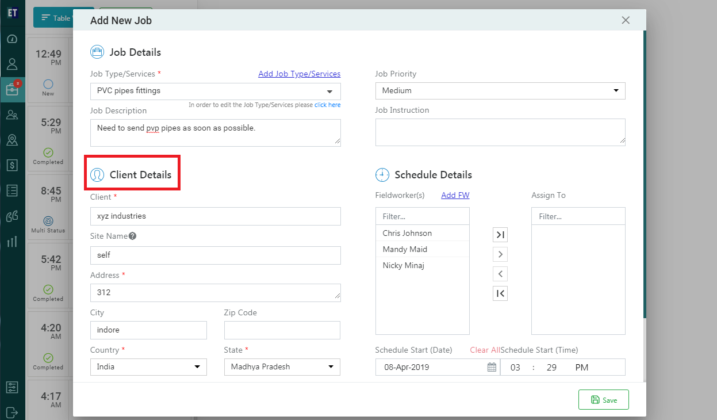Image resolution: width=717 pixels, height=420 pixels.
Task: Open the invoice dollar sidebar icon
Action: [12, 165]
